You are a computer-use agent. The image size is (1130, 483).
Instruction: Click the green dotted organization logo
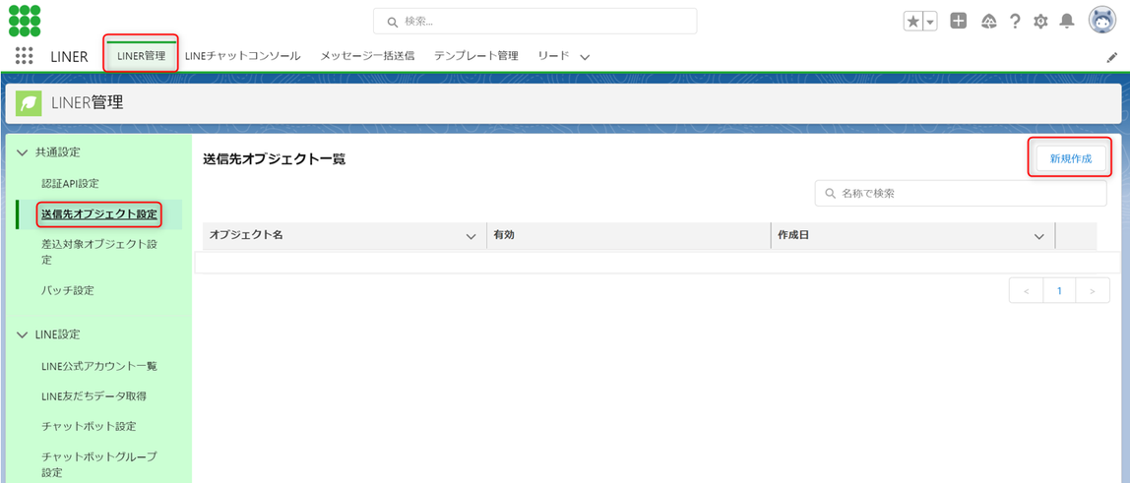(25, 21)
